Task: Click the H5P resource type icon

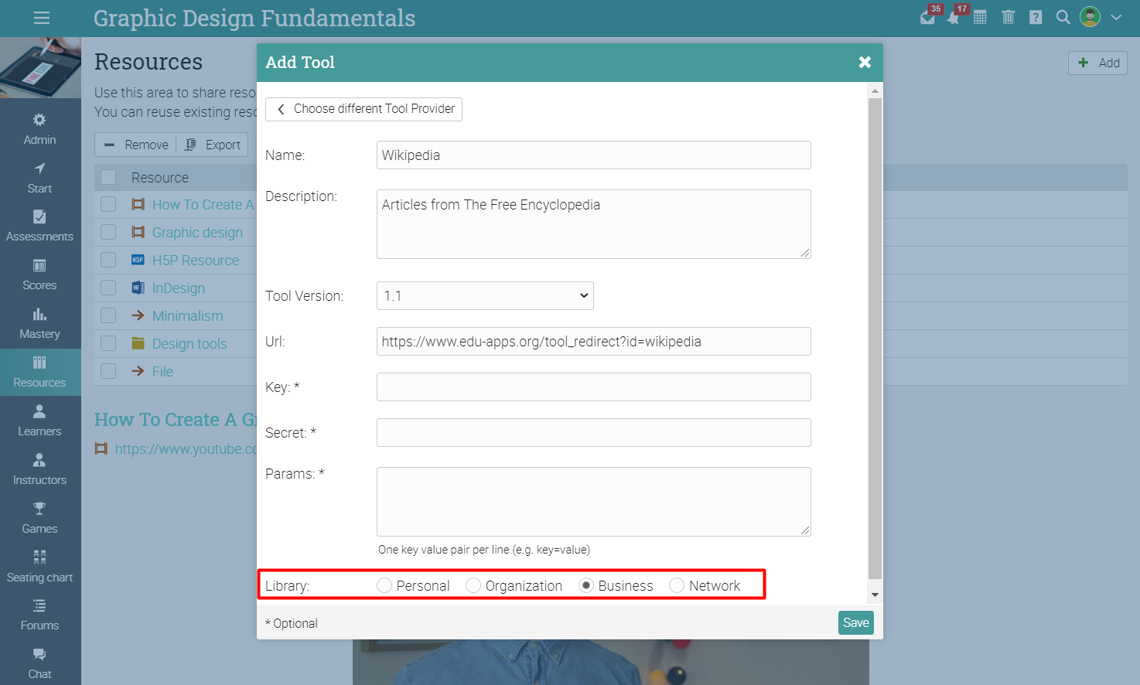Action: pyautogui.click(x=138, y=260)
